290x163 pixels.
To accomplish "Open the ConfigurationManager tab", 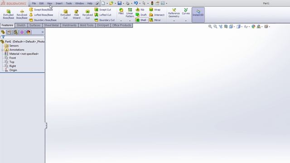I will pos(15,32).
